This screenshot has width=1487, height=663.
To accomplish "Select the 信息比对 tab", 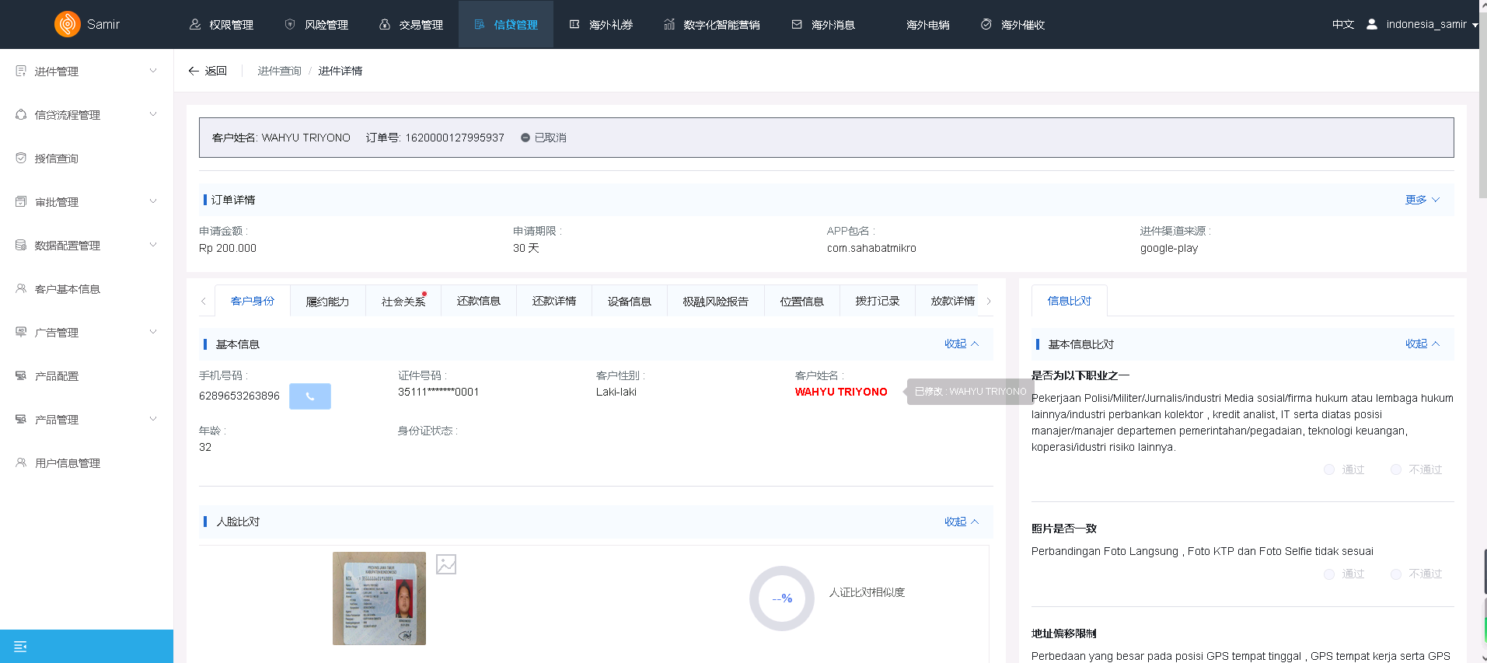I will [x=1070, y=301].
